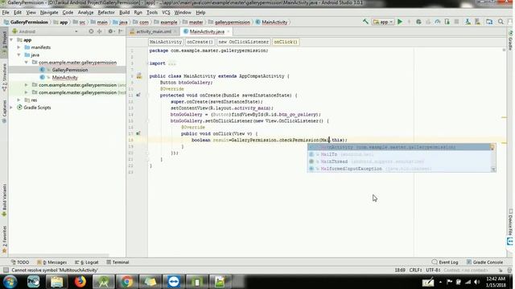Open Project panel settings gear icon
The width and height of the screenshot is (515, 289).
coord(110,31)
